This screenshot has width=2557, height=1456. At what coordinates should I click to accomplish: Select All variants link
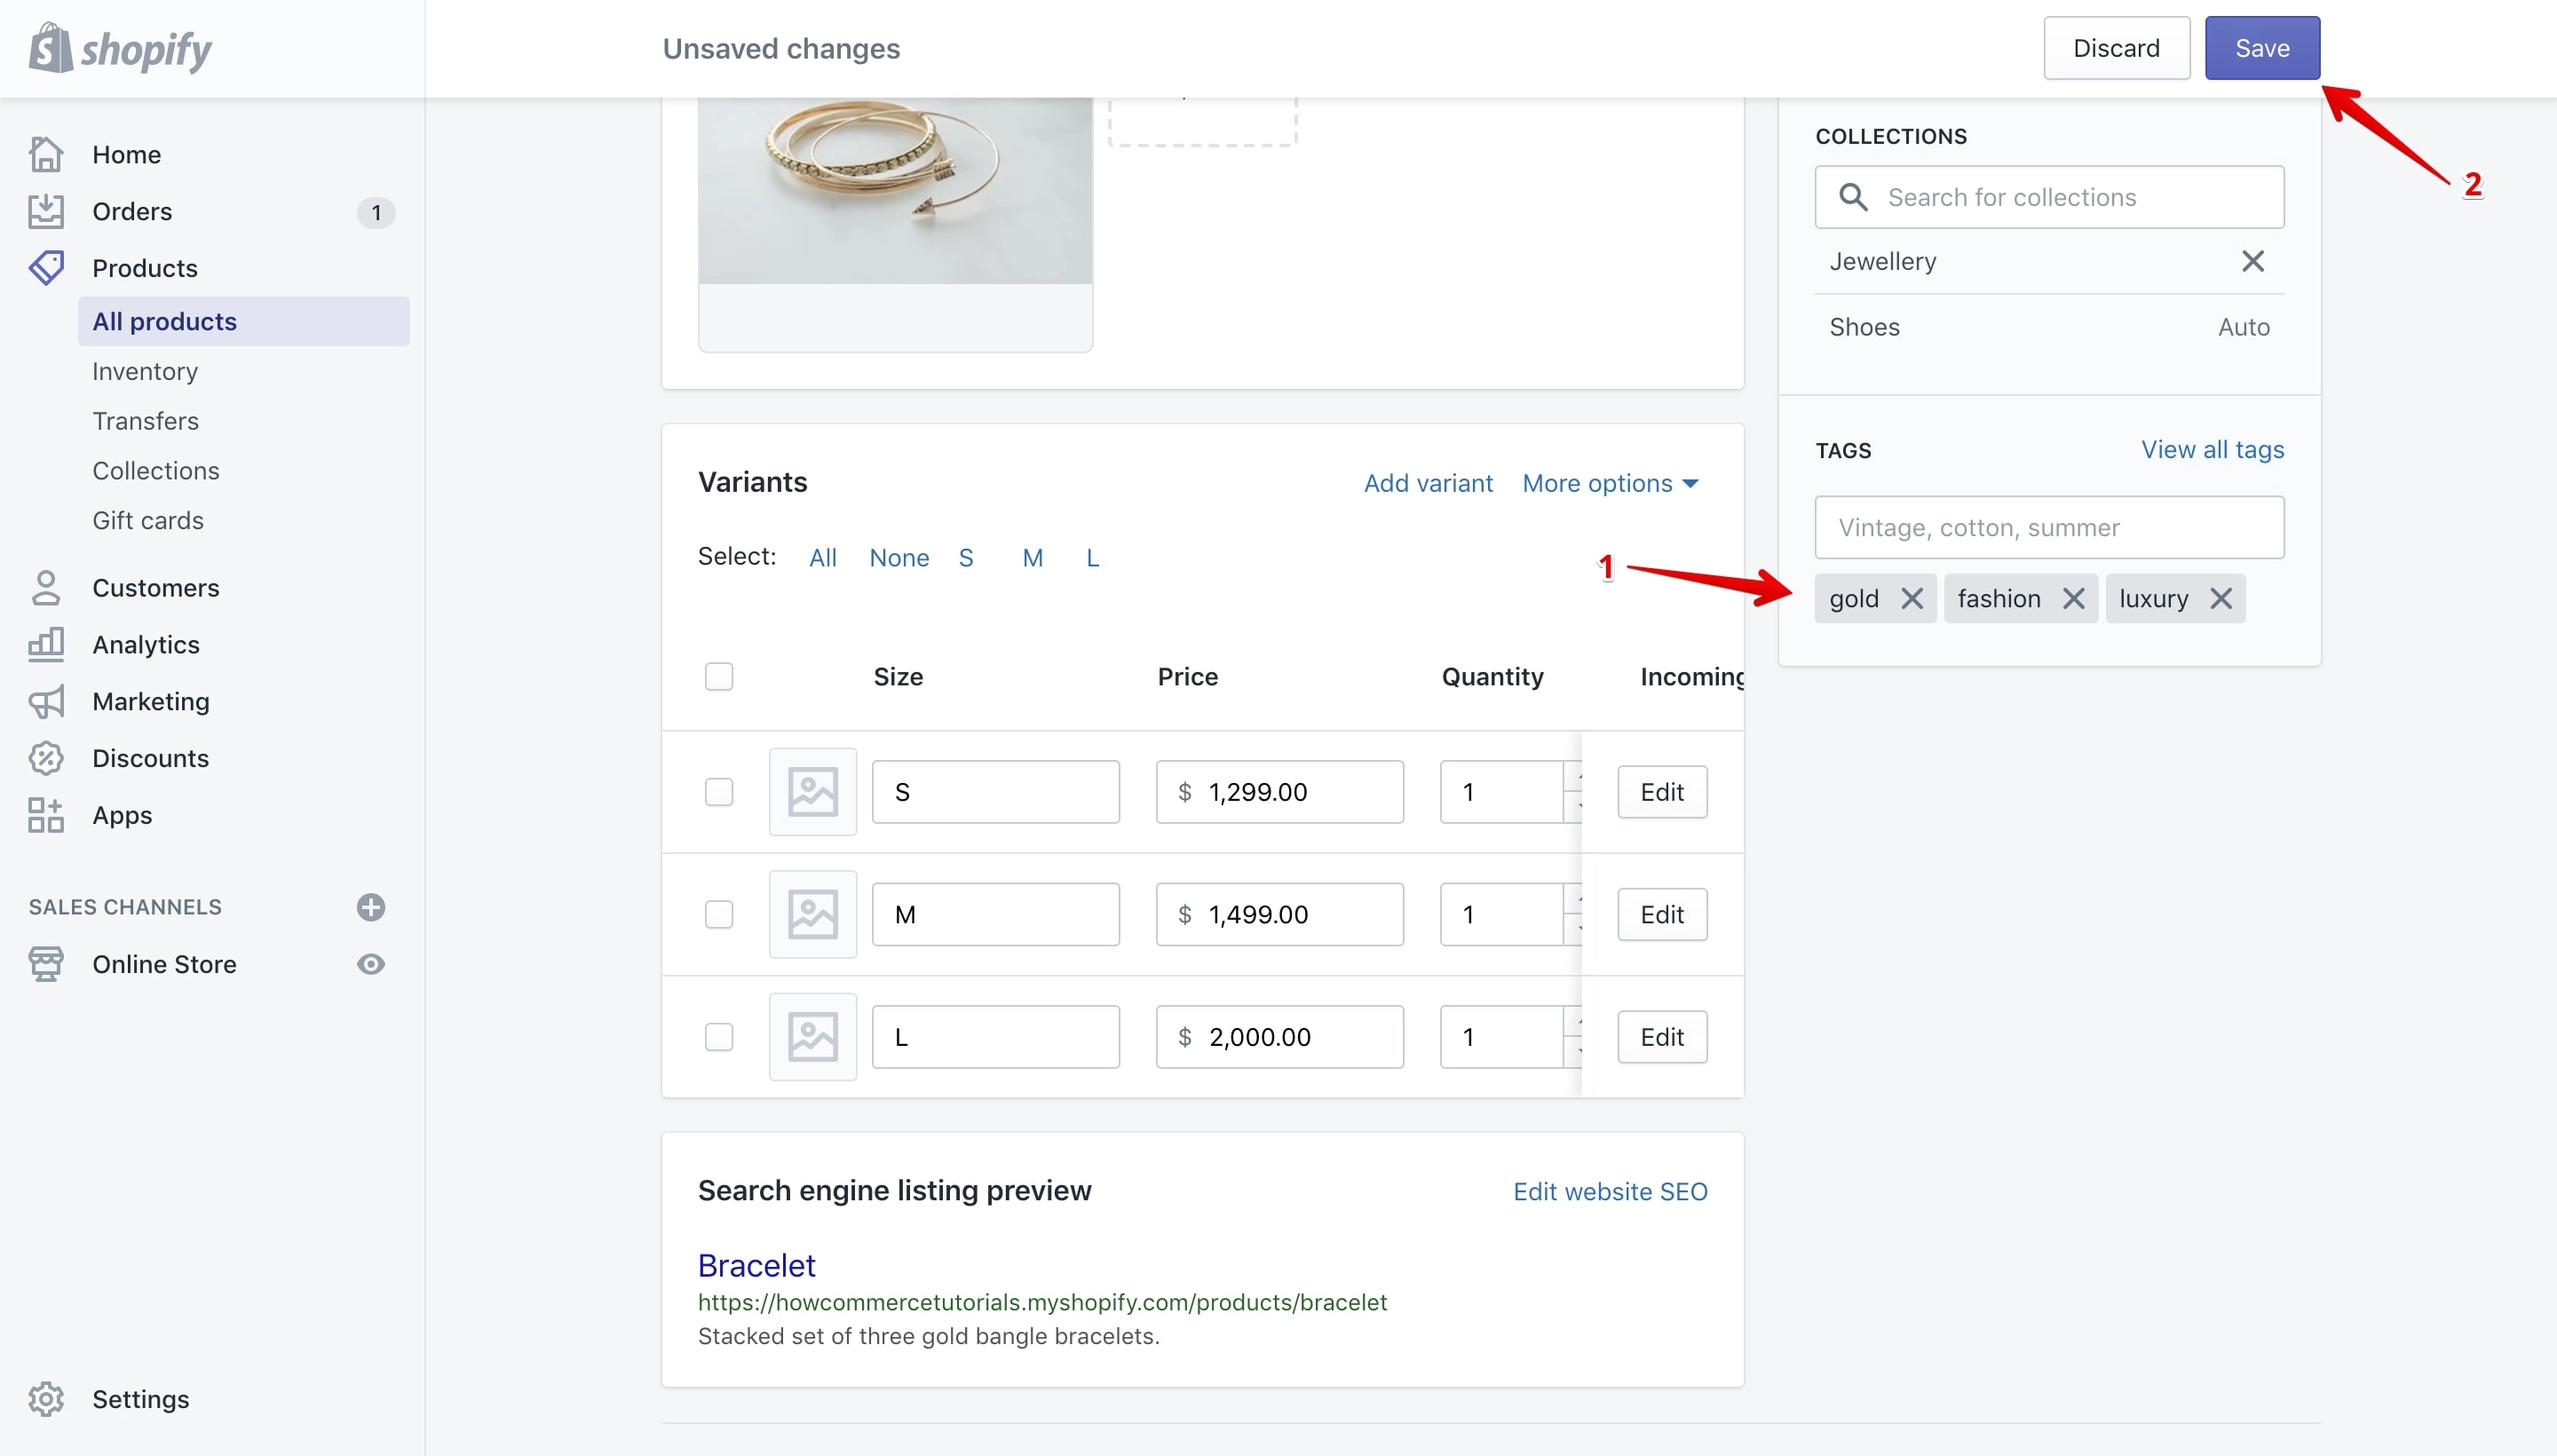pos(823,558)
